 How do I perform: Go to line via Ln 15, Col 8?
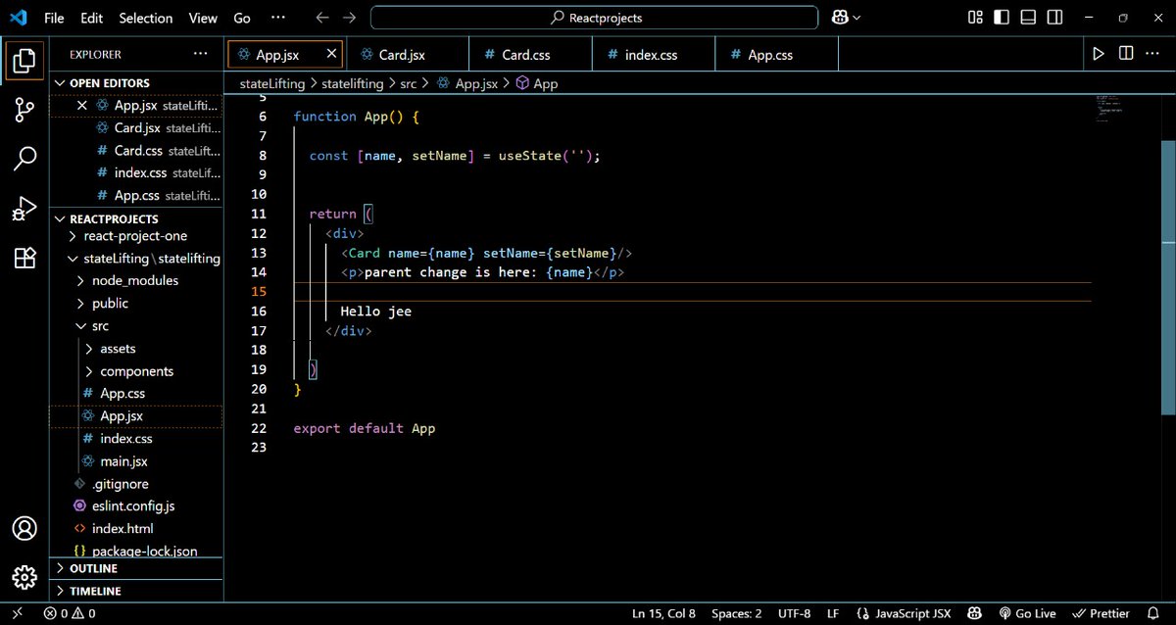pos(663,613)
